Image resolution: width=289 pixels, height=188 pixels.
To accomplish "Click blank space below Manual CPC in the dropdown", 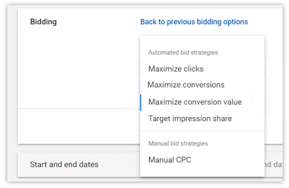I will [202, 171].
